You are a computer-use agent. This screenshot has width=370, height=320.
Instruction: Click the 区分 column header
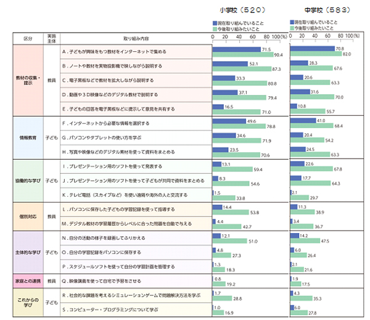(27, 38)
